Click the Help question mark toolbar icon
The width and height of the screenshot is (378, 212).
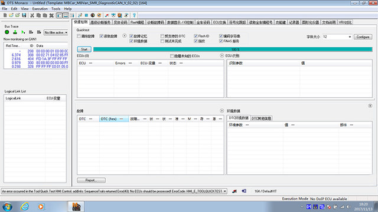click(x=134, y=15)
